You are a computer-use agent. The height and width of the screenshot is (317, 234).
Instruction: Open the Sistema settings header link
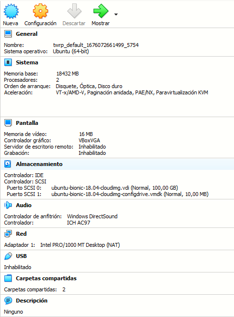pos(27,62)
